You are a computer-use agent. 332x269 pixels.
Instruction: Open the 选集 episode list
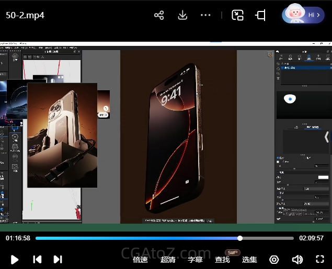coord(249,259)
